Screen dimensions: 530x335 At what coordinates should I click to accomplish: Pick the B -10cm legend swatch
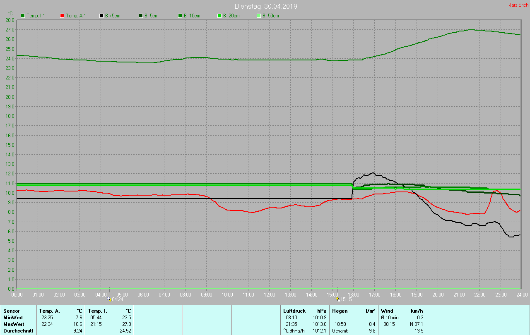(180, 16)
